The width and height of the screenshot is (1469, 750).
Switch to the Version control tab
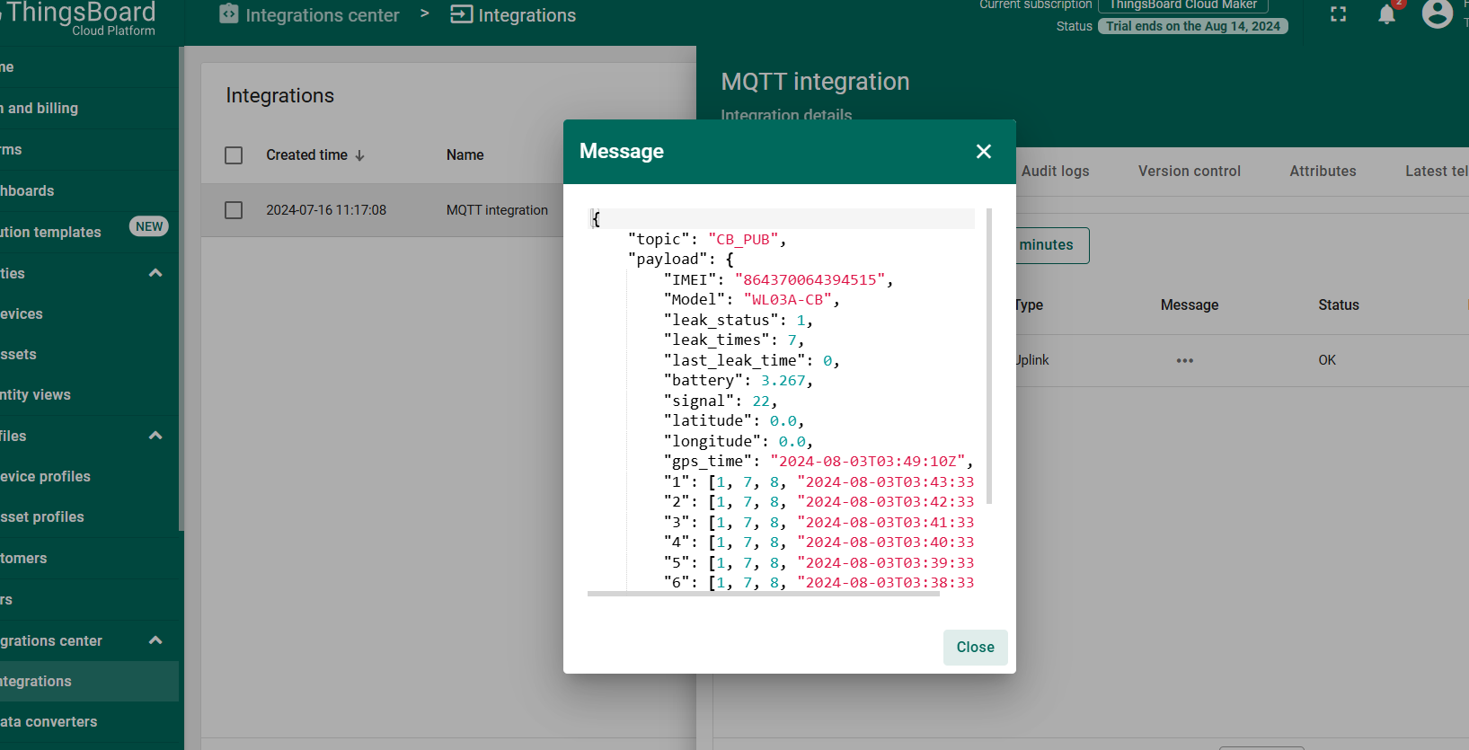coord(1189,172)
